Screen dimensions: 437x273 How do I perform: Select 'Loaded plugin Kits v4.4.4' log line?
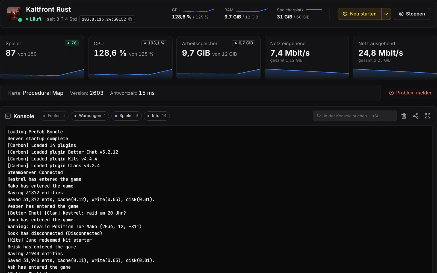coord(52,159)
